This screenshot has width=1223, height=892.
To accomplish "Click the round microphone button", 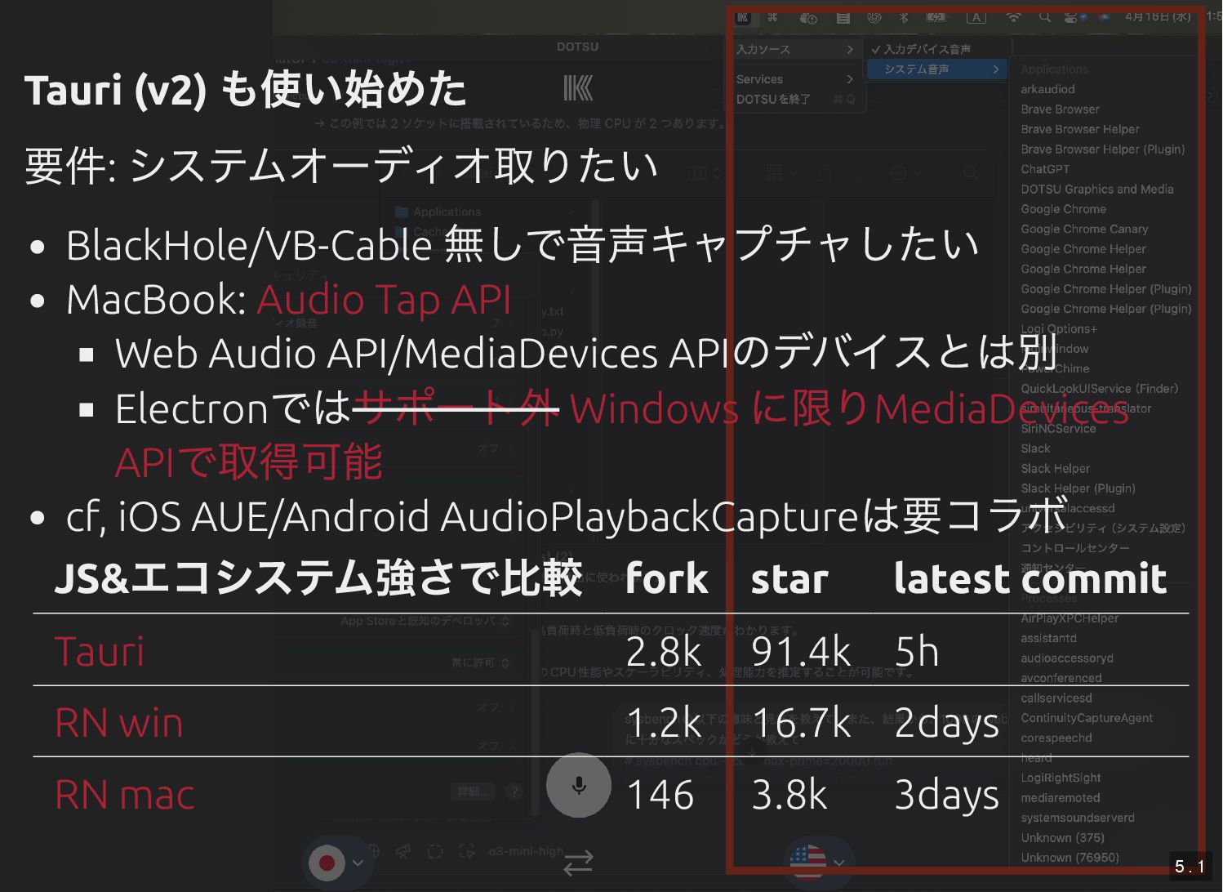I will [579, 785].
